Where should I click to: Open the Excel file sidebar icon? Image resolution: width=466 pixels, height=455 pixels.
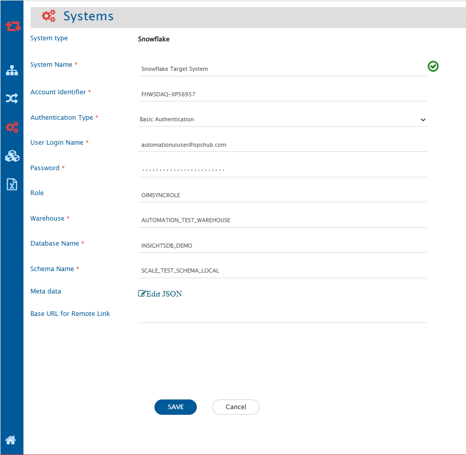click(12, 184)
